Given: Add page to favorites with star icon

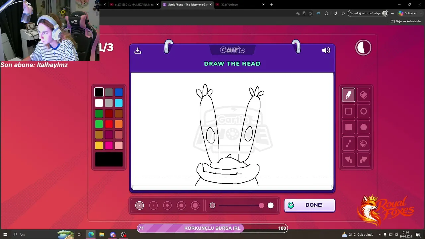Looking at the screenshot, I should [310, 13].
